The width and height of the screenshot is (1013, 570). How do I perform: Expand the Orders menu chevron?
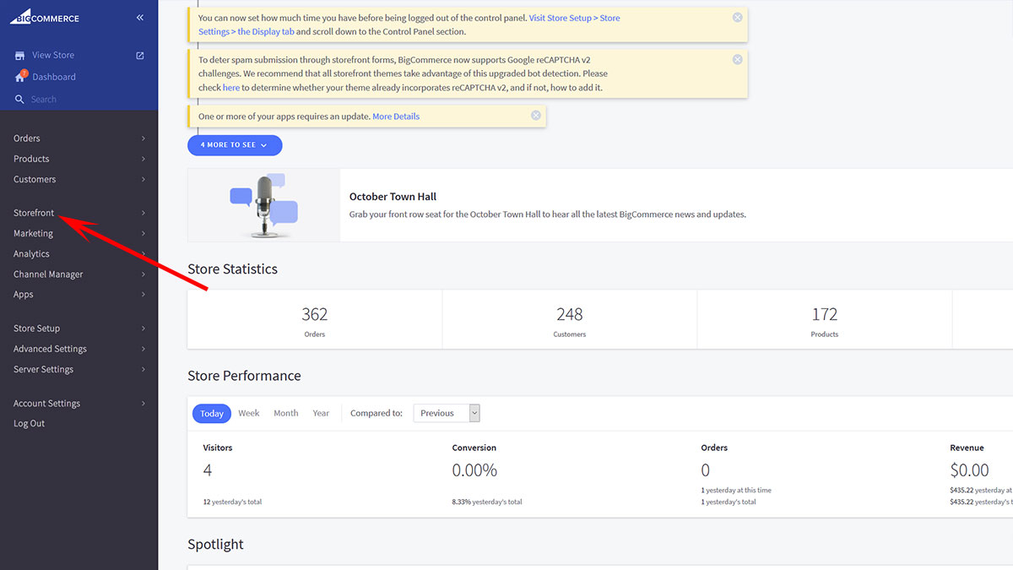[x=144, y=138]
